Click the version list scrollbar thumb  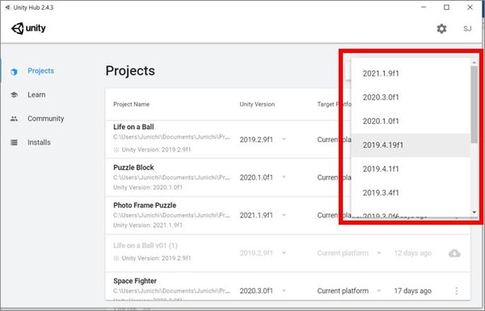(474, 104)
